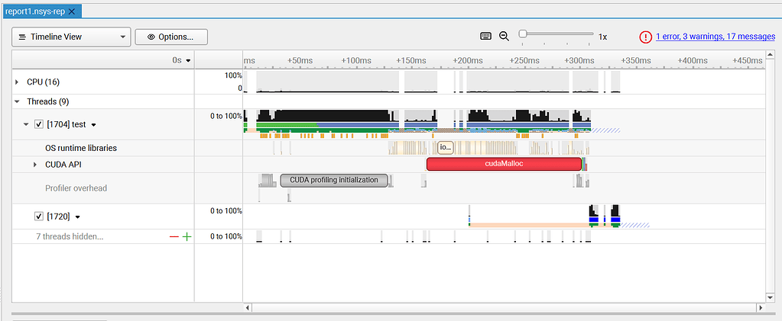The height and width of the screenshot is (321, 782).
Task: Select the report1.nsys-rep tab
Action: (x=35, y=11)
